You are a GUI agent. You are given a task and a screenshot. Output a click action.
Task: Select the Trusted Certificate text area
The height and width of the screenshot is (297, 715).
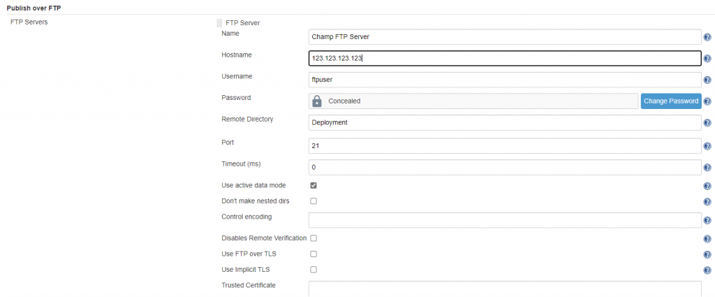(x=505, y=289)
